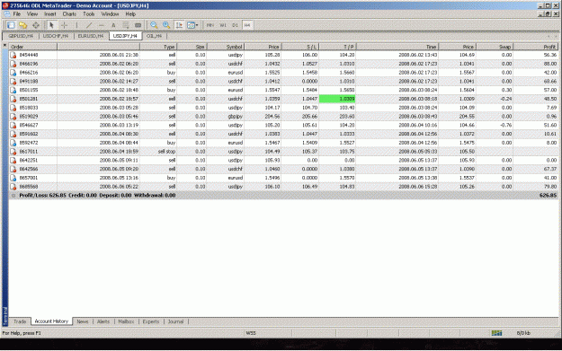562x351 pixels.
Task: Open the Trade terminal tab
Action: pos(20,321)
